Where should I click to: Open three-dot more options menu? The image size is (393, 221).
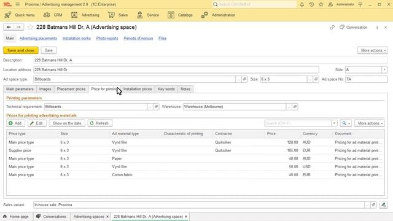(x=377, y=27)
